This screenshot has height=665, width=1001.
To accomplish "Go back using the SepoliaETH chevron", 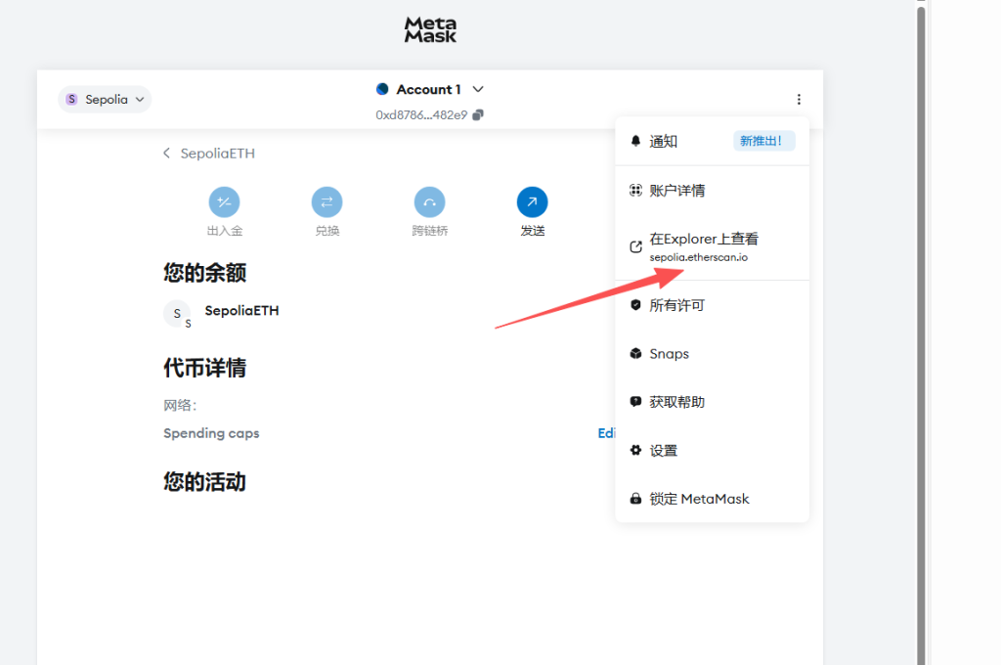I will tap(167, 154).
